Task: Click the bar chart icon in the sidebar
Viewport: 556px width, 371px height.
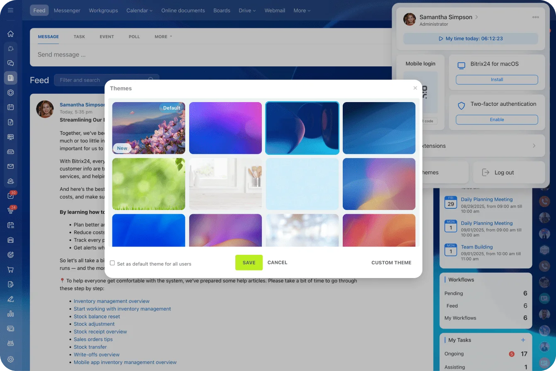Action: point(11,314)
